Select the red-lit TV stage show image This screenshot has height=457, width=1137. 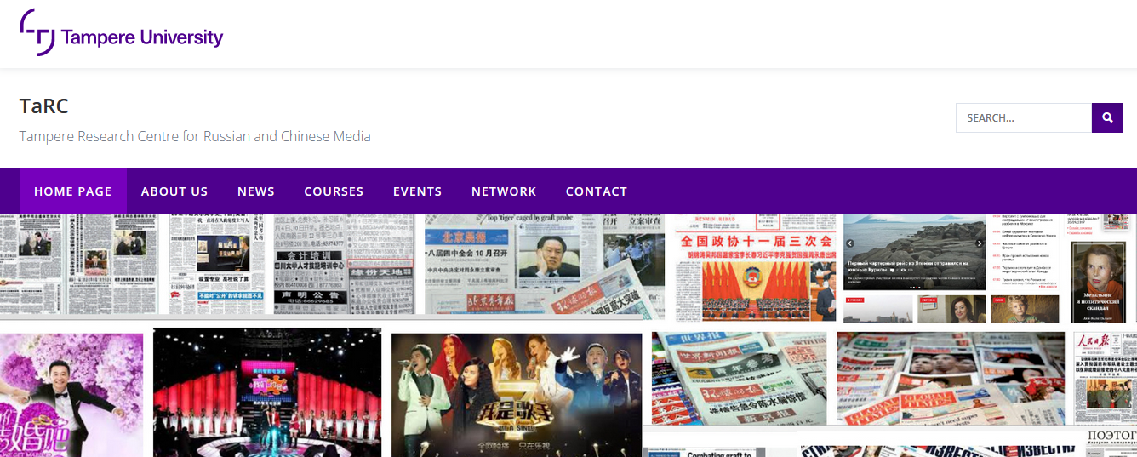pos(267,391)
